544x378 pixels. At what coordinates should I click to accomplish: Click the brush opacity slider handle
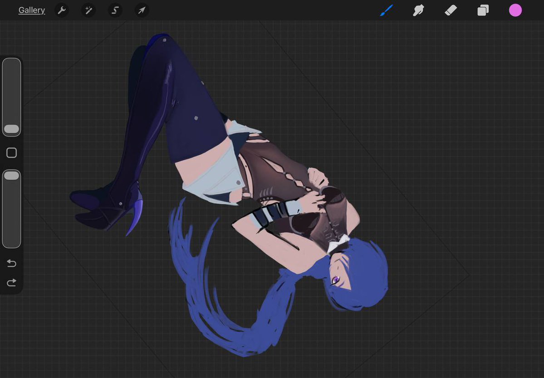click(x=11, y=175)
